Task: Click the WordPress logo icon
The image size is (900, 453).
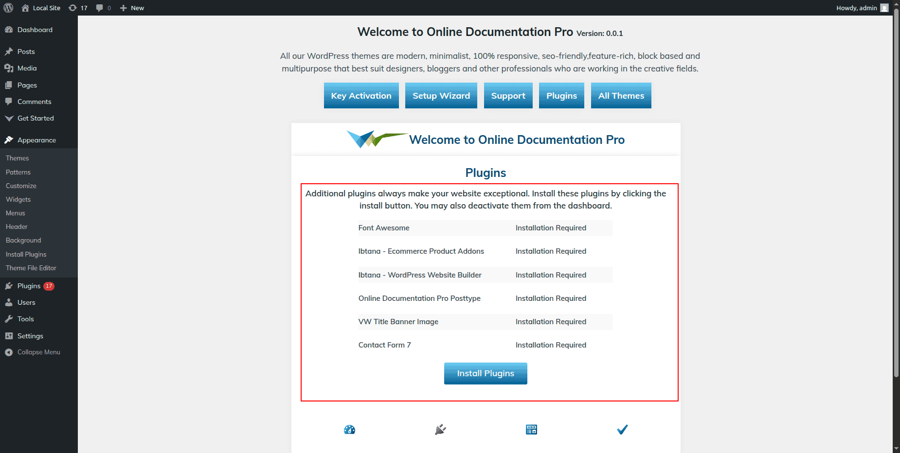Action: pos(8,8)
